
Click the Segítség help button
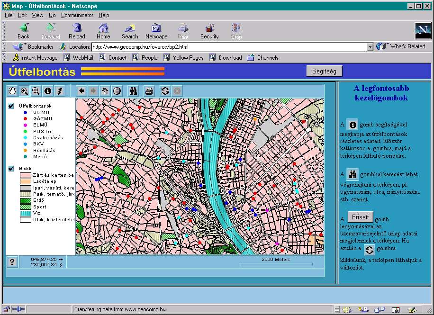pyautogui.click(x=324, y=71)
